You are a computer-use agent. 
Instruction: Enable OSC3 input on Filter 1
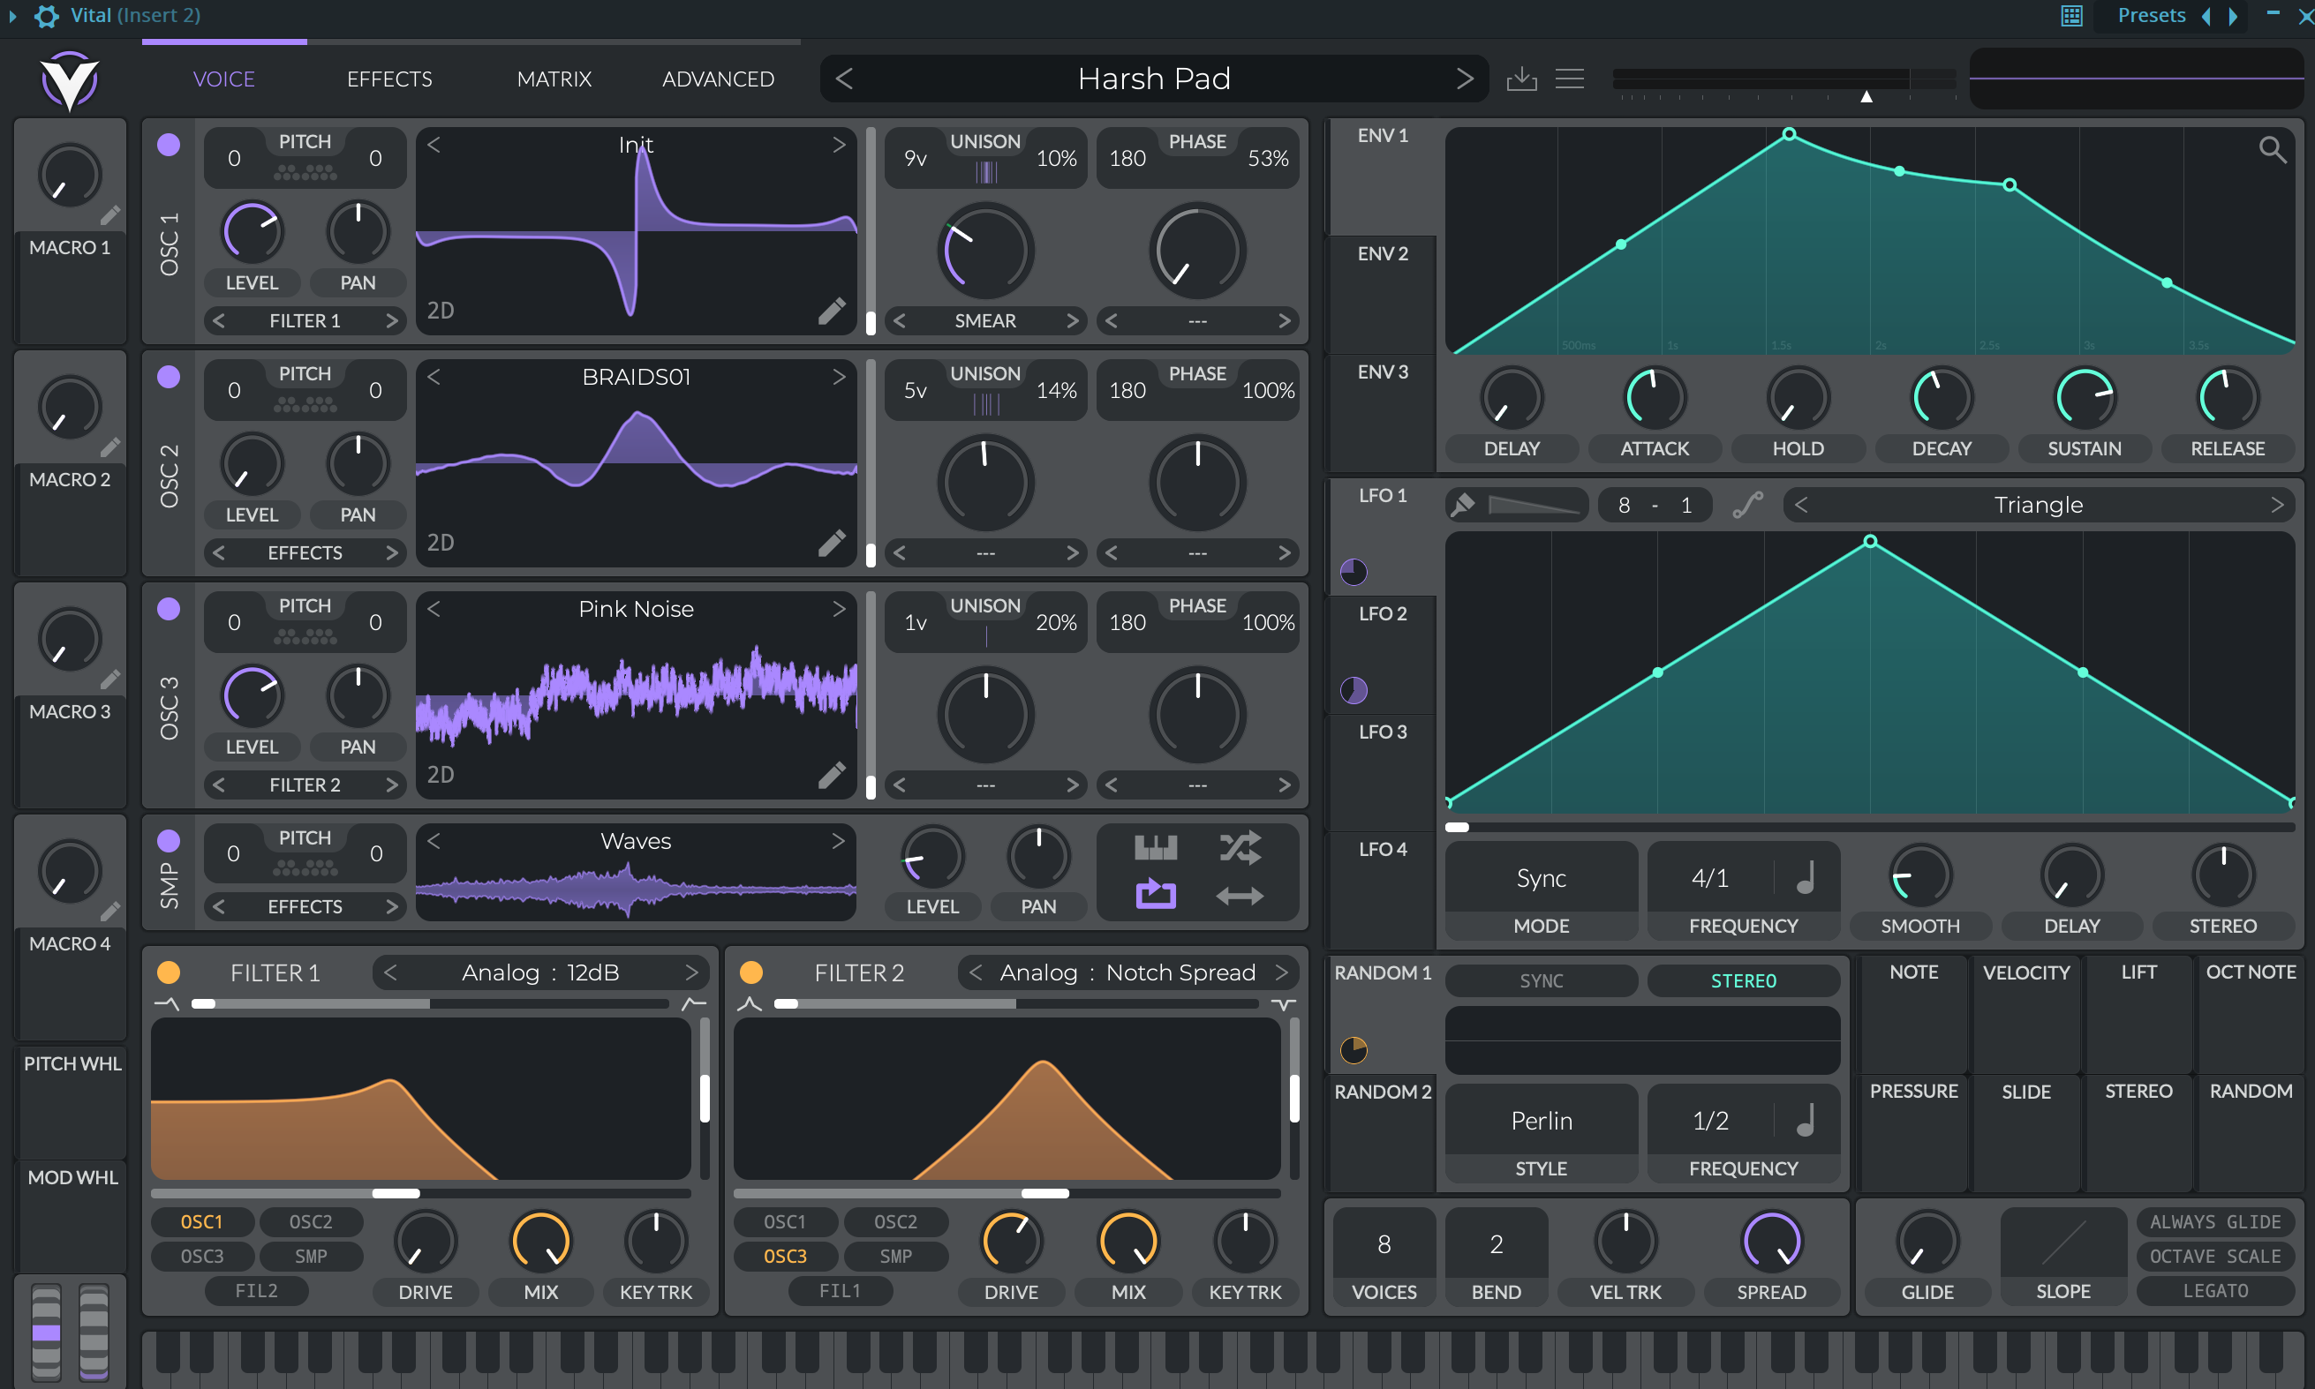[202, 1256]
